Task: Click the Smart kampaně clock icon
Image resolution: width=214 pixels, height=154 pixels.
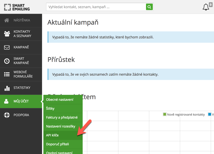Action: [x=7, y=61]
